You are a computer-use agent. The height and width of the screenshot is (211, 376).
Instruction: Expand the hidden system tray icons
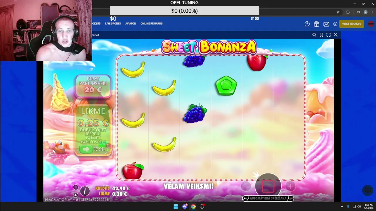342,207
